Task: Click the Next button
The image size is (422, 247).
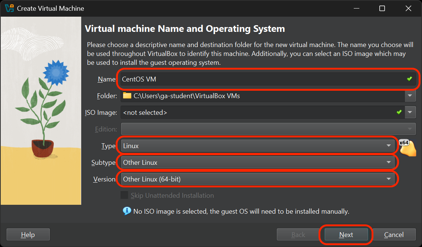Action: (346, 234)
